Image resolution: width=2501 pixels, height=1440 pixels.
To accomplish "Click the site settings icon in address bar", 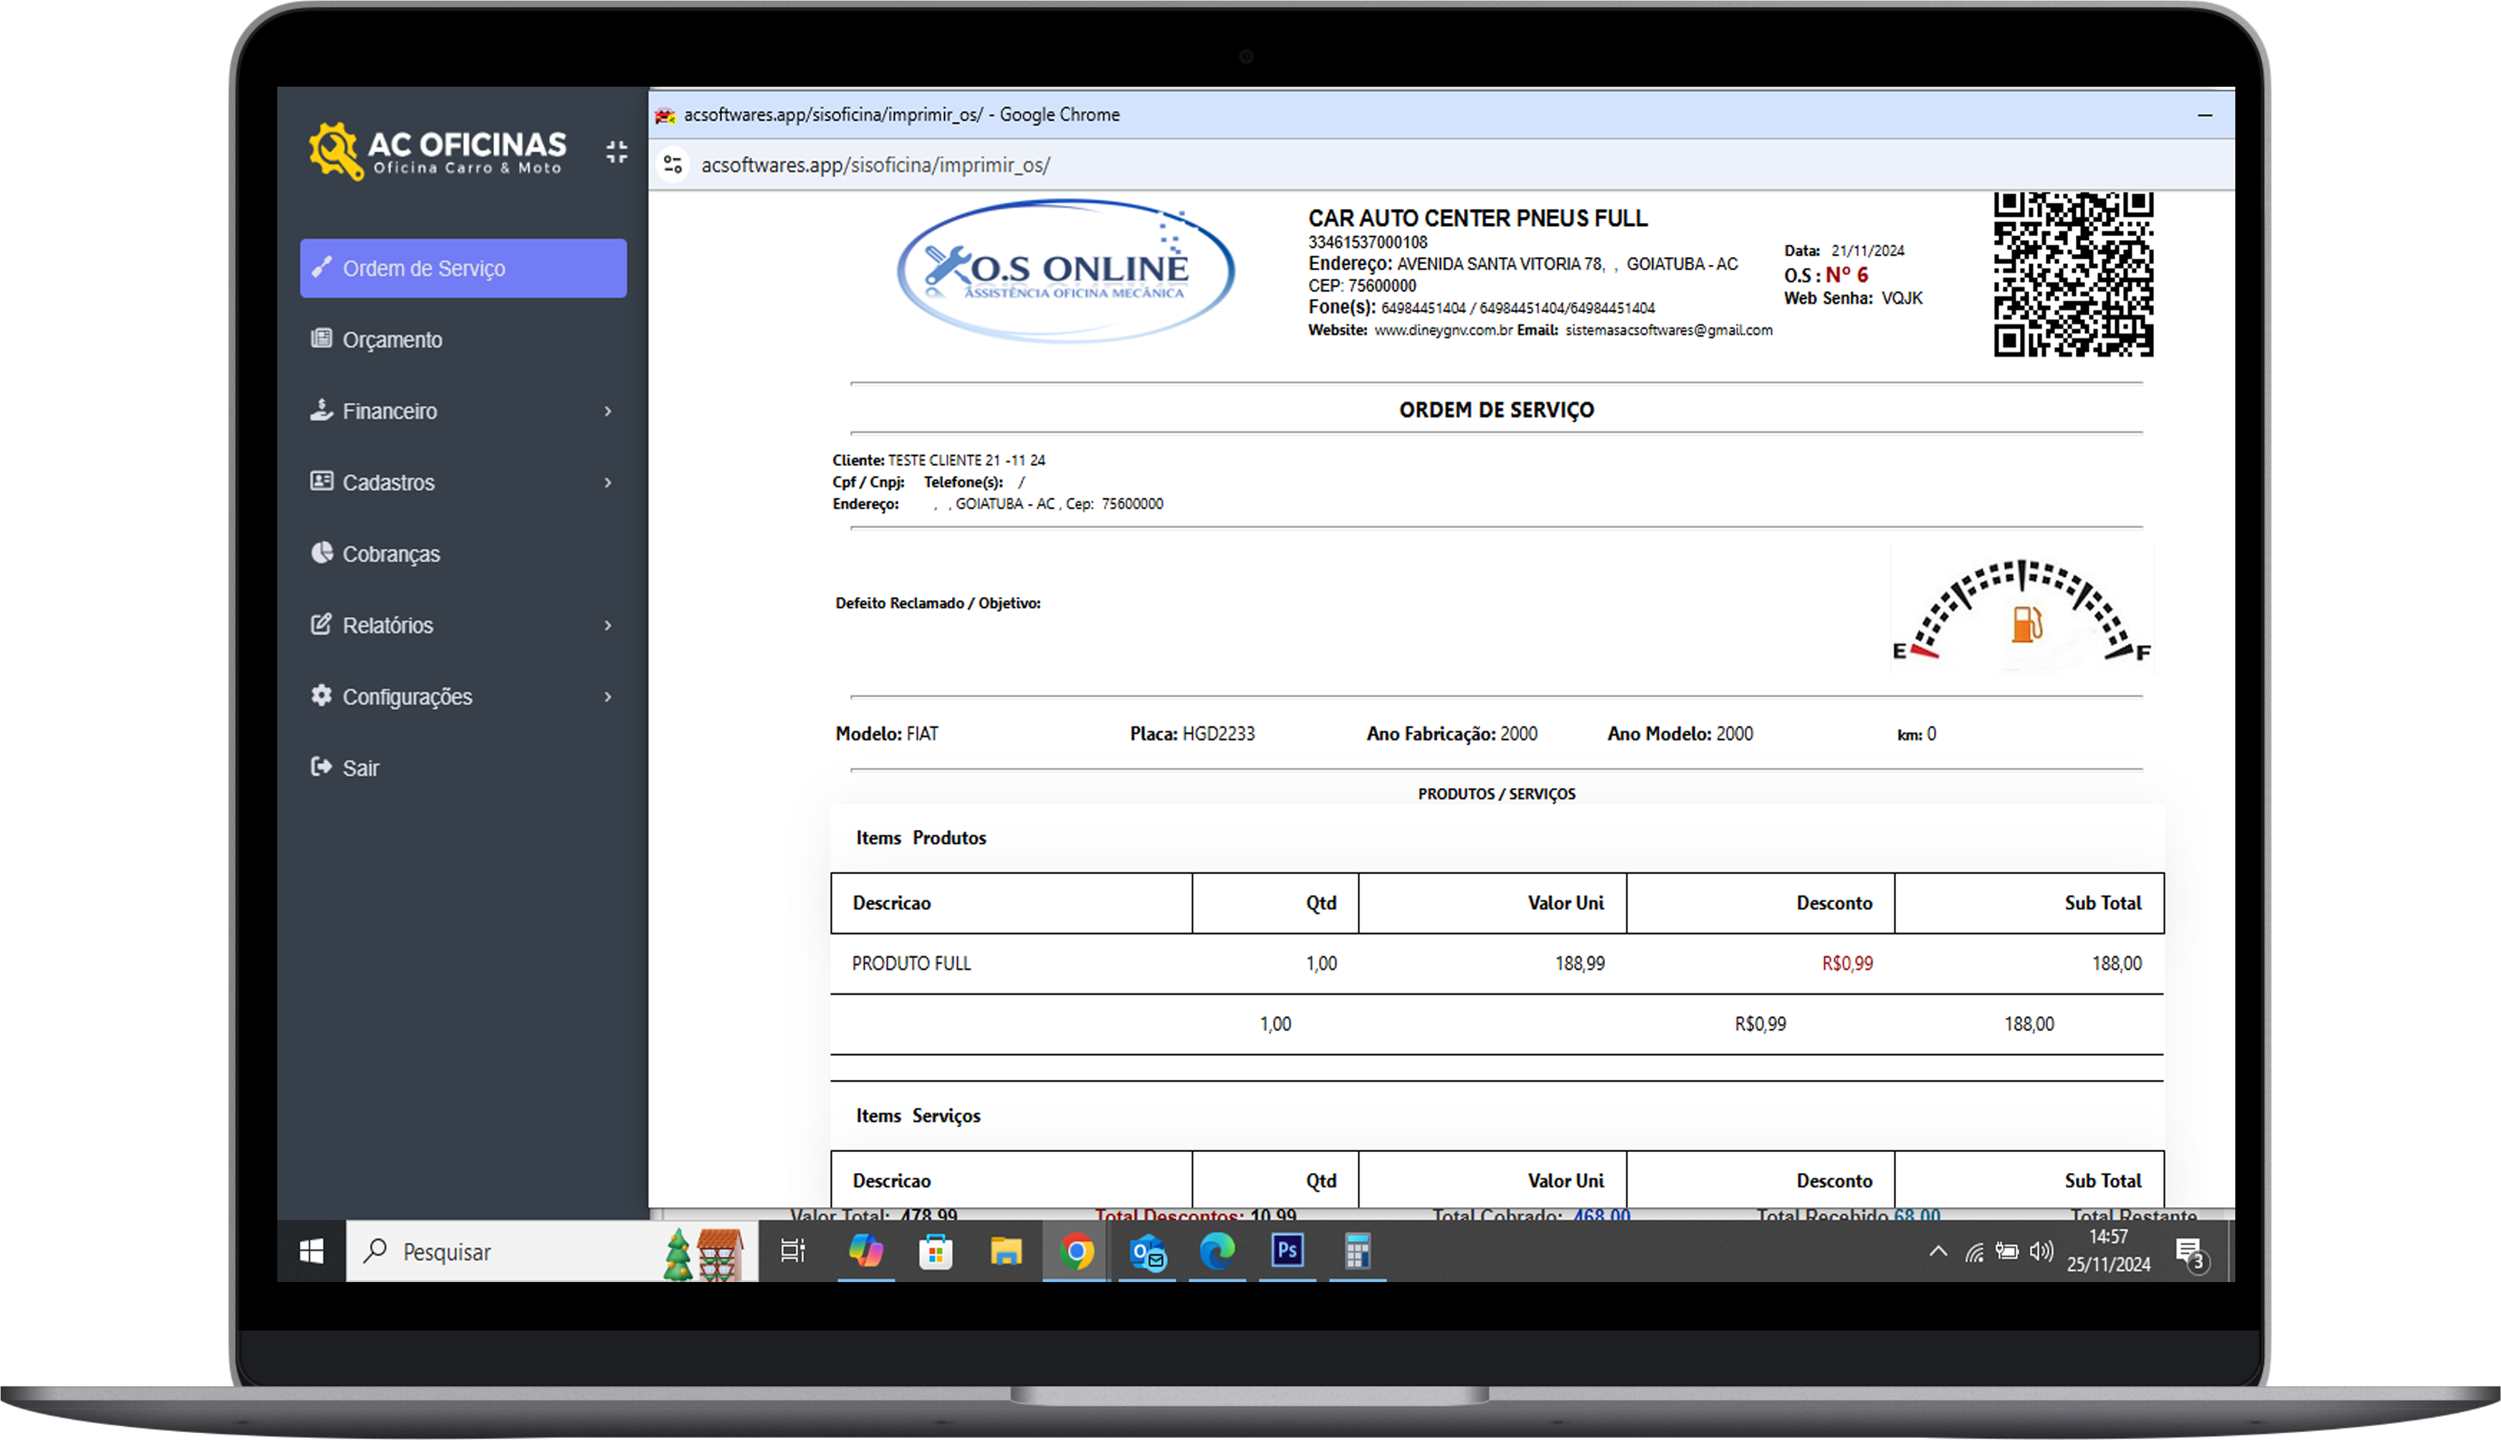I will (674, 164).
